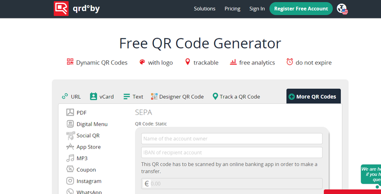
Task: Switch to the Track a QR Code tab
Action: pos(236,97)
